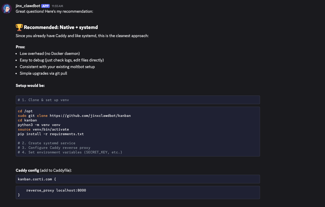Click the 'pip install -r requirements.txt' line
This screenshot has width=325, height=207.
pyautogui.click(x=51, y=134)
